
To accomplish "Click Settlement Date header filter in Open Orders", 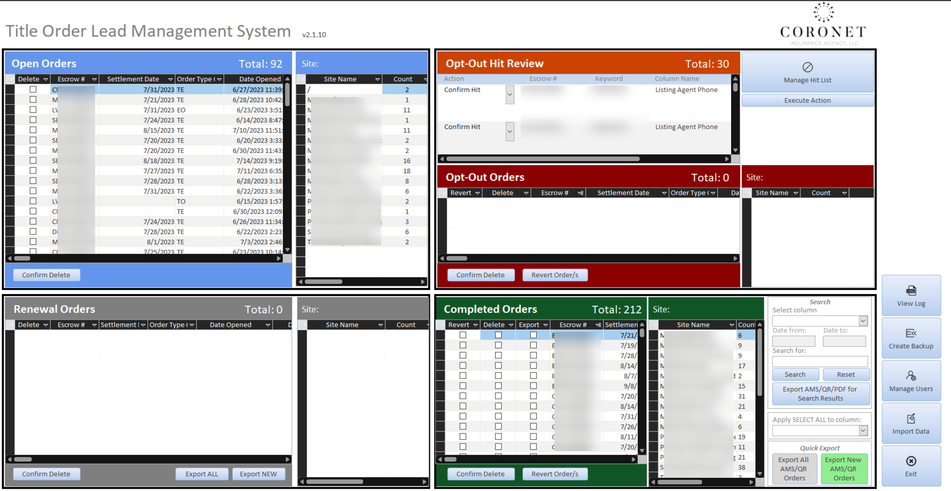I will (170, 80).
